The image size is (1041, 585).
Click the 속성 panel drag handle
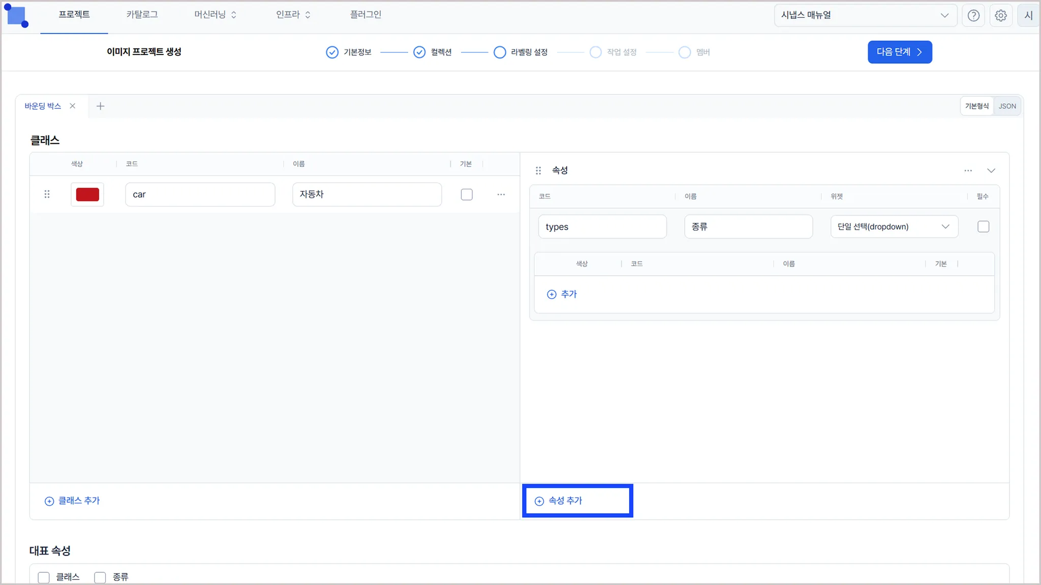coord(538,170)
